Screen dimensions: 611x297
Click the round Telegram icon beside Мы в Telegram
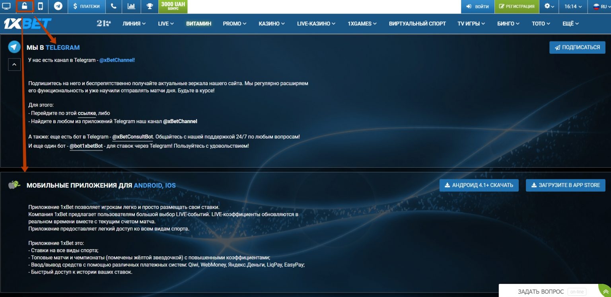click(x=14, y=47)
